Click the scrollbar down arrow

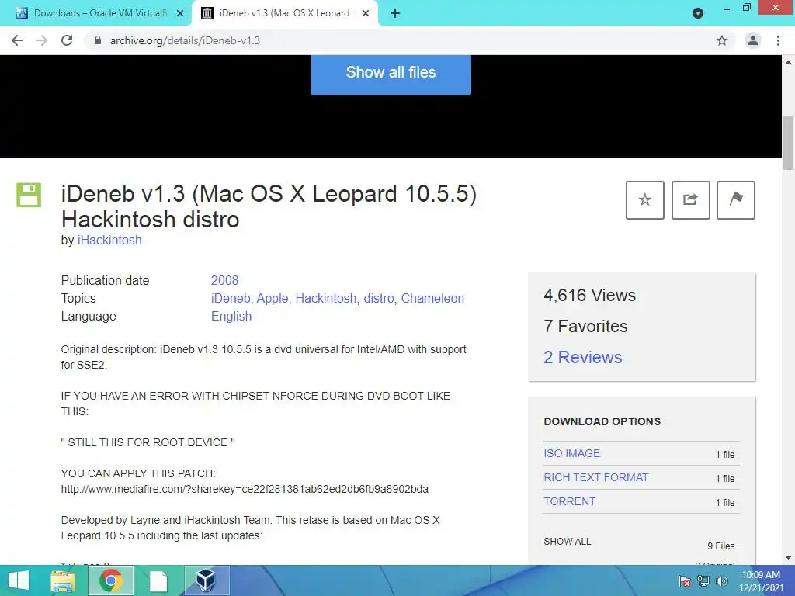(788, 558)
